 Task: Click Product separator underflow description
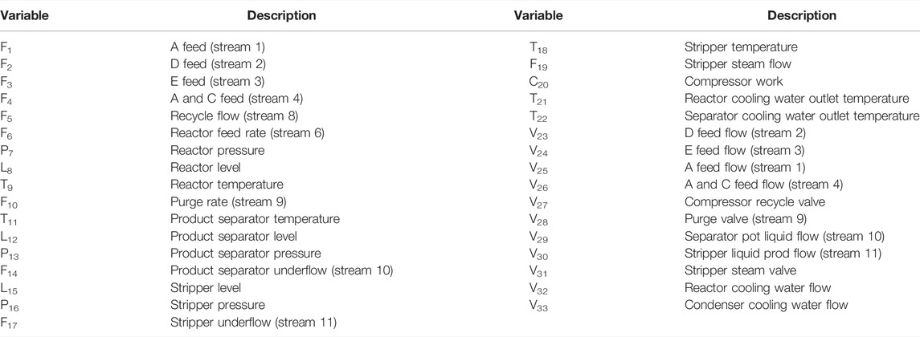point(282,270)
